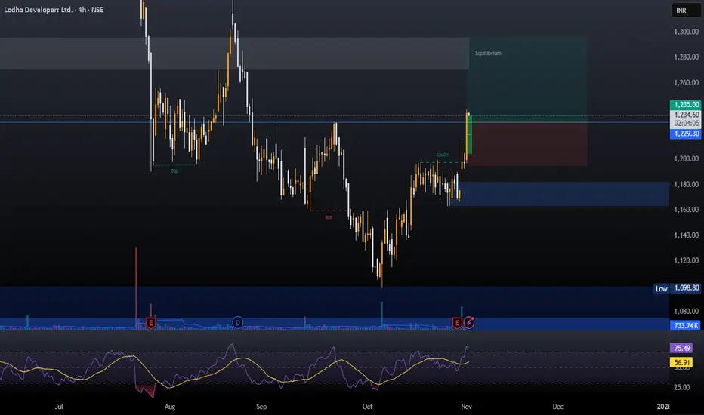704x415 pixels.
Task: Select the green 1,235.00 price label
Action: pyautogui.click(x=686, y=105)
